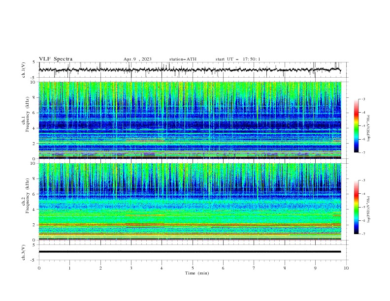The height and width of the screenshot is (301, 390).
Task: Click the upper colorbar 'log(PSD)(V²/Hz)' label
Action: (368, 128)
